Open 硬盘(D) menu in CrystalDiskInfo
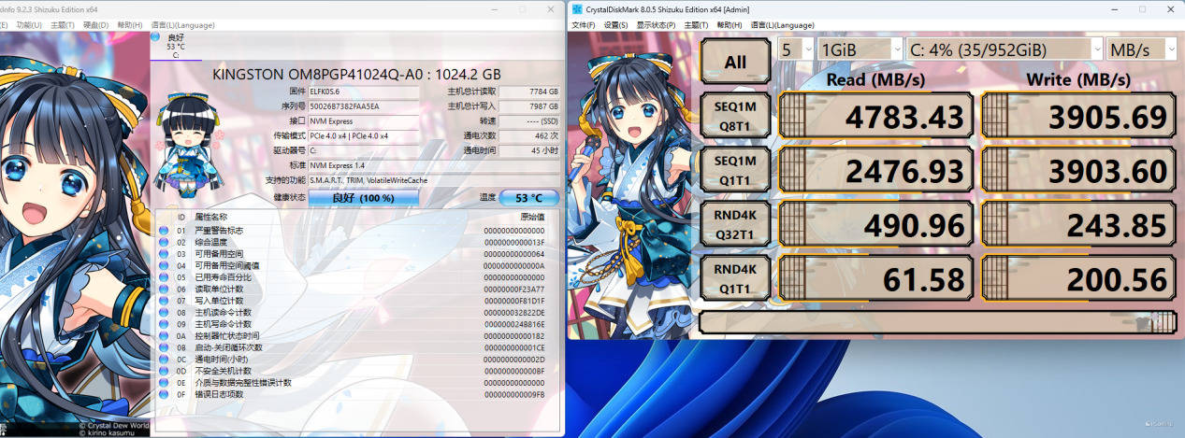 pos(95,24)
